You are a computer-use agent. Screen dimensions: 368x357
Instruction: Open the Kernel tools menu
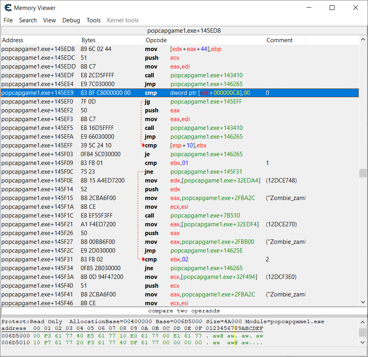[123, 20]
